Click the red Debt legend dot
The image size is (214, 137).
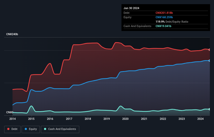click(8, 129)
